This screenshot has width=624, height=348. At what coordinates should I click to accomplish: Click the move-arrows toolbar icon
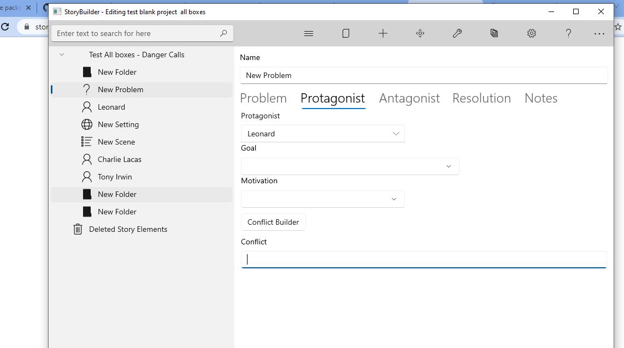tap(420, 33)
